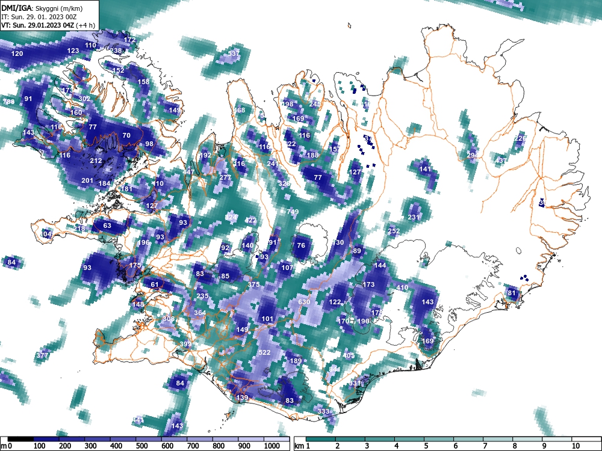Click the visibility value '130' on the map
This screenshot has width=602, height=451.
(338, 242)
